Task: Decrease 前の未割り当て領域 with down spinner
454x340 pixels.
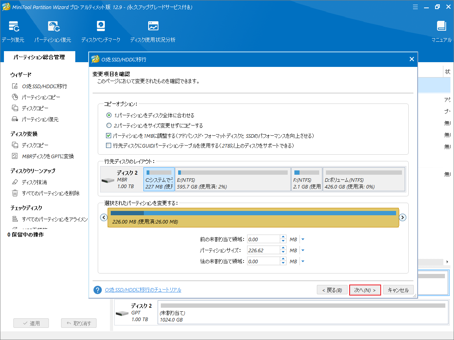Action: [x=283, y=241]
